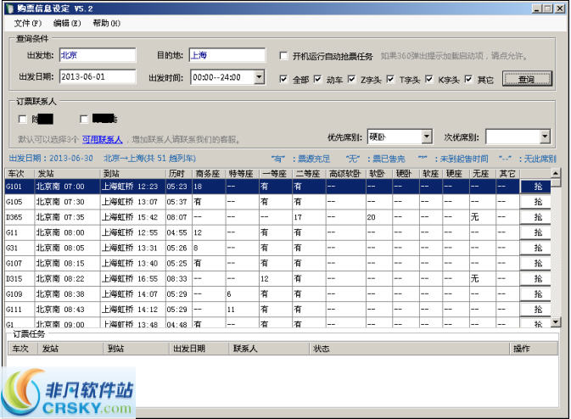Viewport: 571px width, 419px height.
Task: Click the 发站 column header in train list
Action: click(67, 174)
